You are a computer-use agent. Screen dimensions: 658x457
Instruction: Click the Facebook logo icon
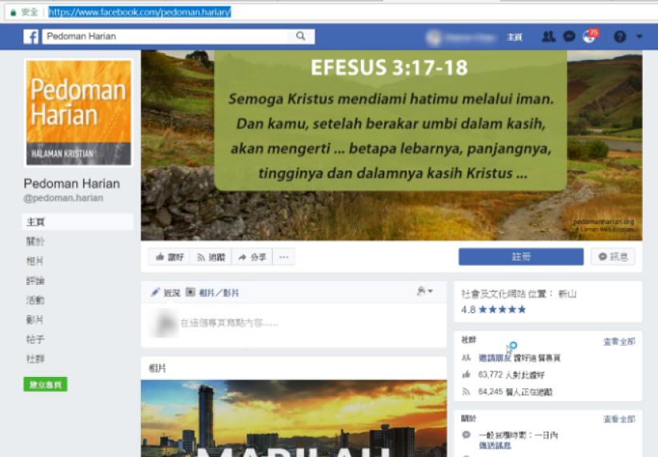(x=30, y=37)
